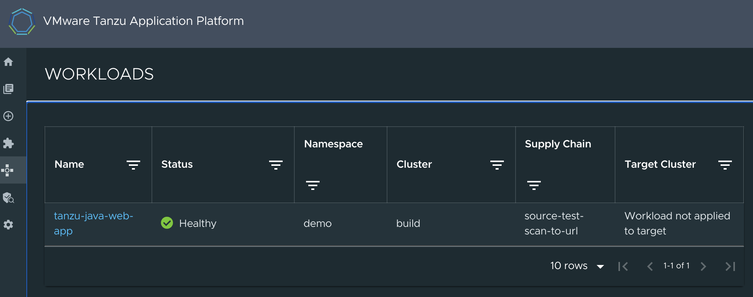This screenshot has width=753, height=297.
Task: Click the Create plus sidebar icon
Action: coord(8,116)
